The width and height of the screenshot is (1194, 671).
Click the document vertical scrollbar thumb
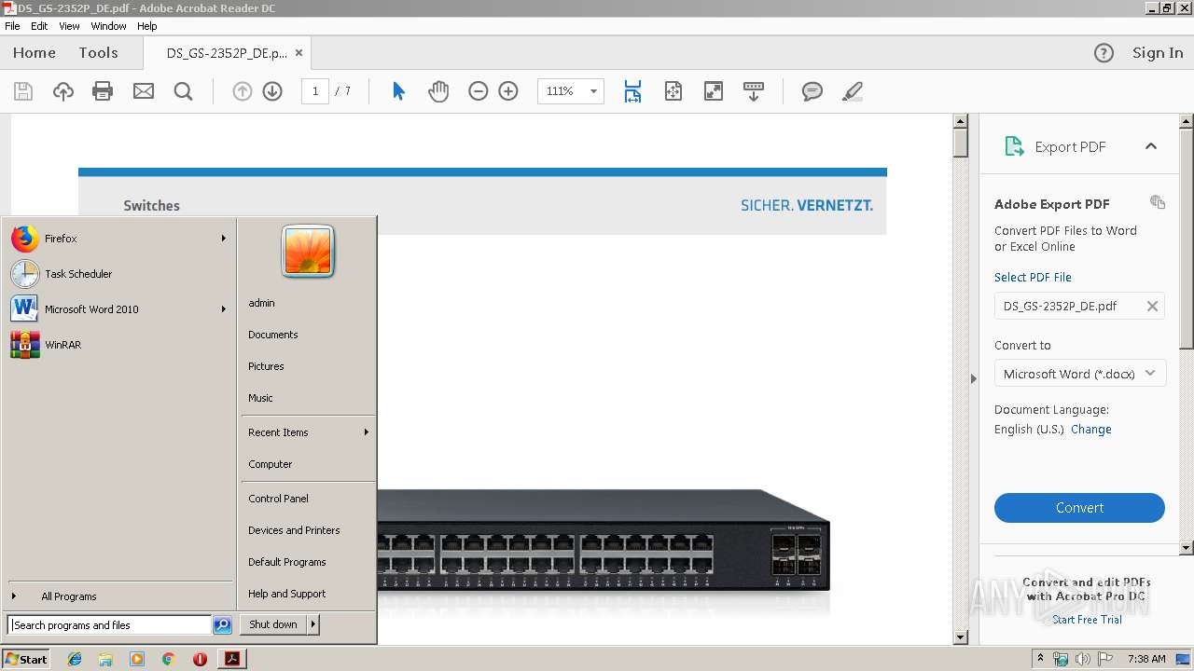coord(961,144)
